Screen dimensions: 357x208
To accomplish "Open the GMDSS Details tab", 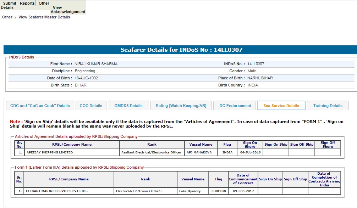I will 128,106.
